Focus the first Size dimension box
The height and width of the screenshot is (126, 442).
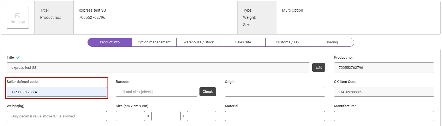pos(130,116)
